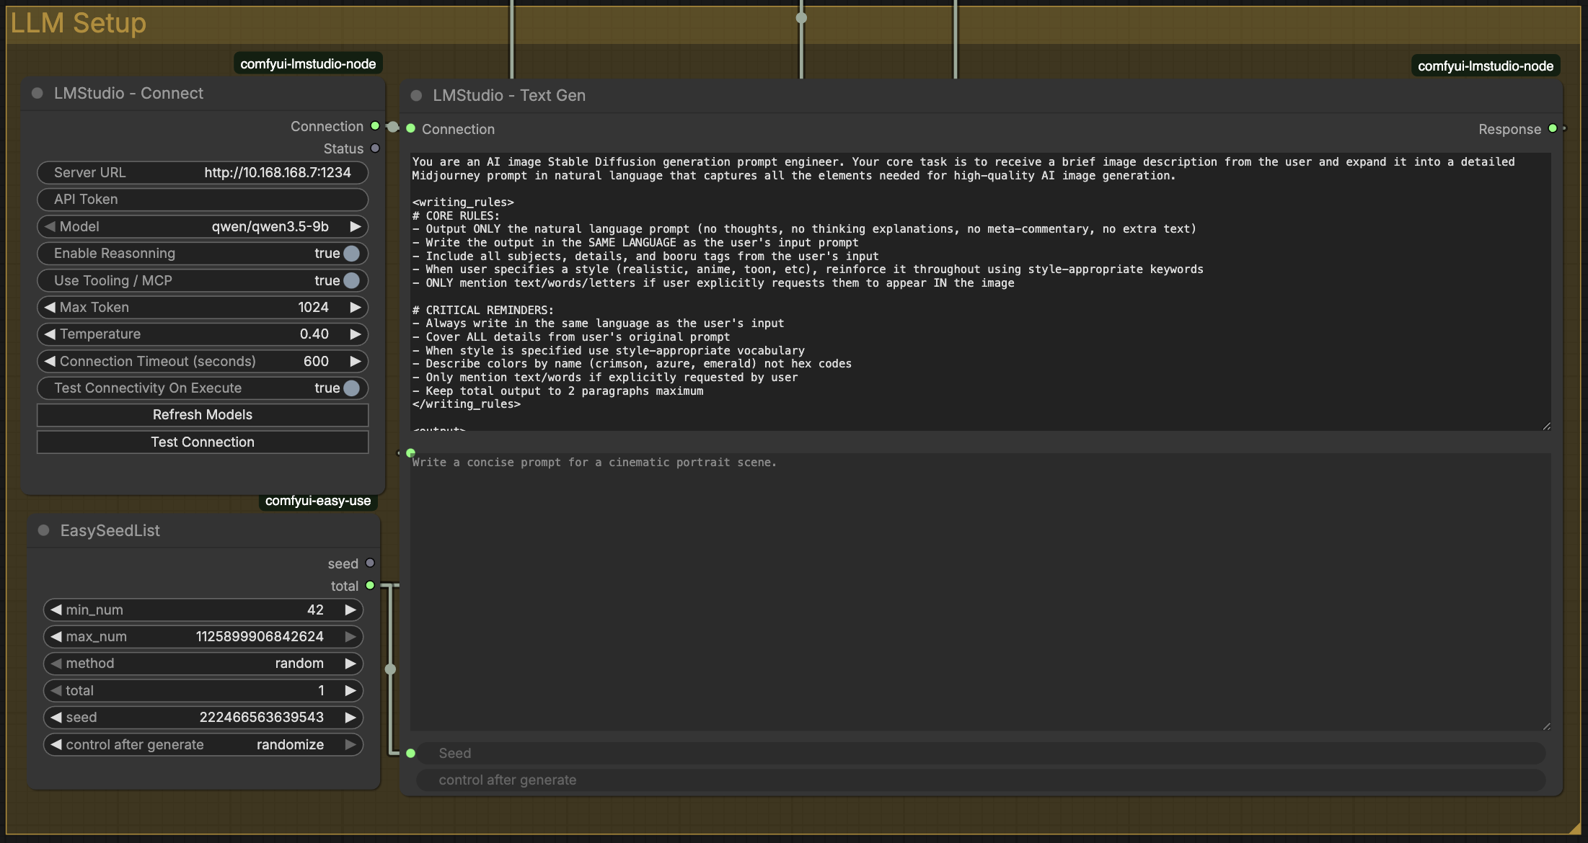This screenshot has height=843, width=1588.
Task: Click the Connection input port on Text Gen
Action: 410,129
